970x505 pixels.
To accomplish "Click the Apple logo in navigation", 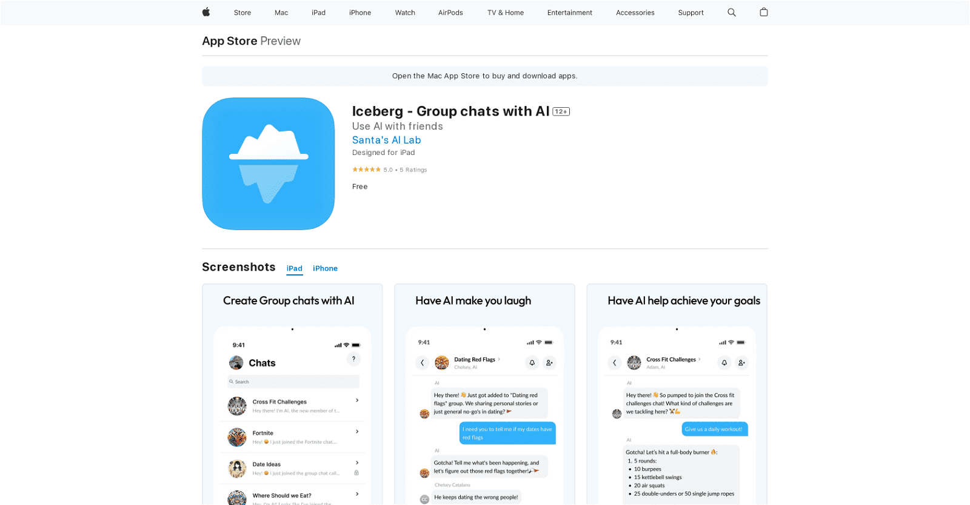I will point(206,12).
